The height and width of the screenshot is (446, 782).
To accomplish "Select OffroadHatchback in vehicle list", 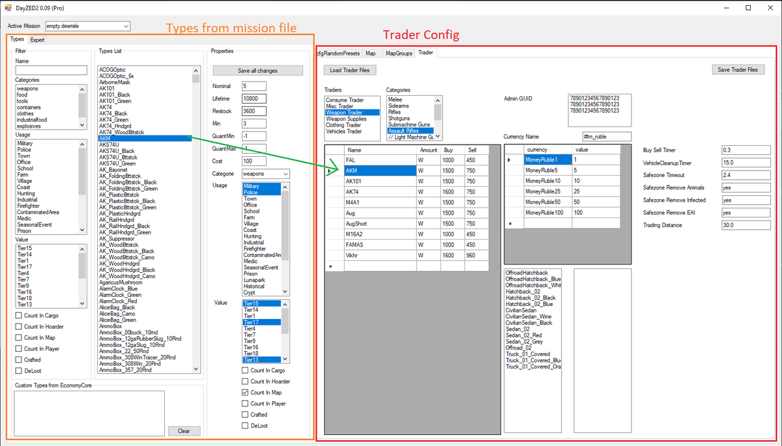I will (x=527, y=273).
